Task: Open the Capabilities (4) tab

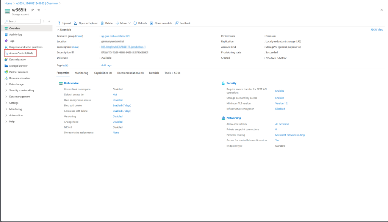Action: [x=103, y=73]
